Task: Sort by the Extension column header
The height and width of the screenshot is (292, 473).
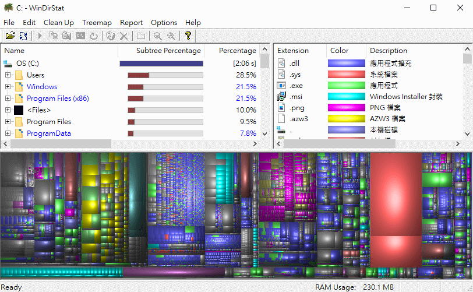Action: [x=300, y=51]
